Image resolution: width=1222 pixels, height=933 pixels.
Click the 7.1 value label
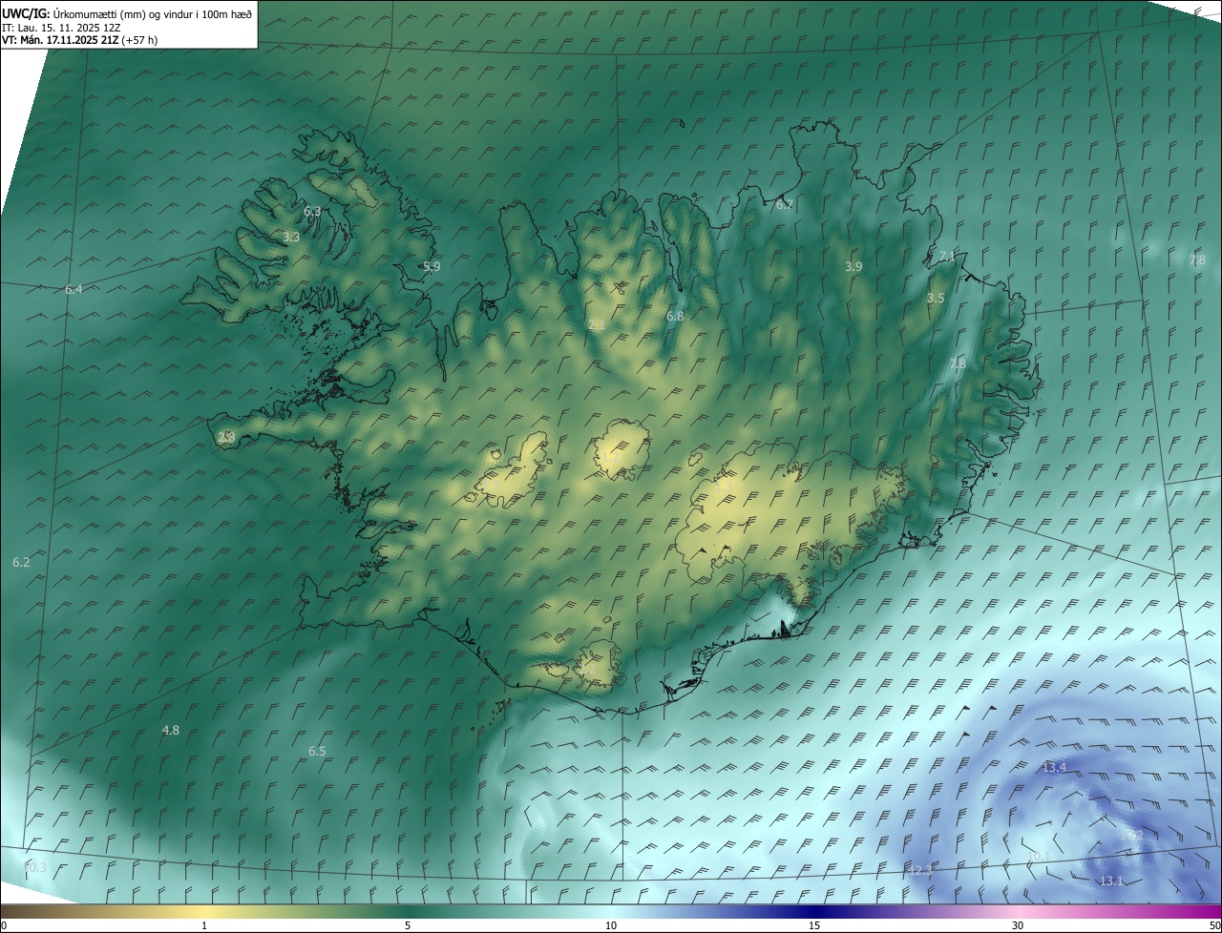[946, 257]
